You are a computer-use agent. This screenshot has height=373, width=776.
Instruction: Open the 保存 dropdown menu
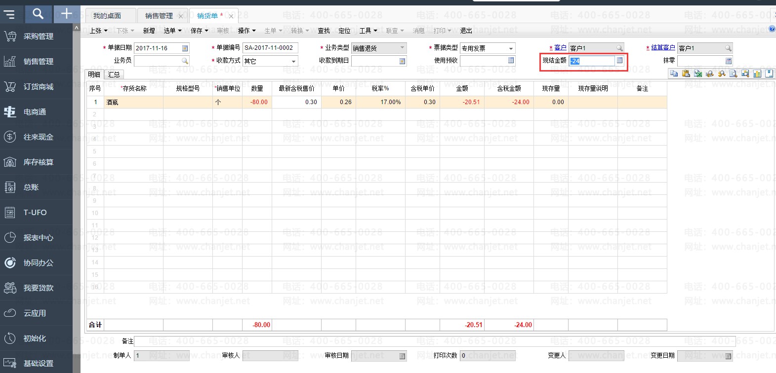point(200,31)
